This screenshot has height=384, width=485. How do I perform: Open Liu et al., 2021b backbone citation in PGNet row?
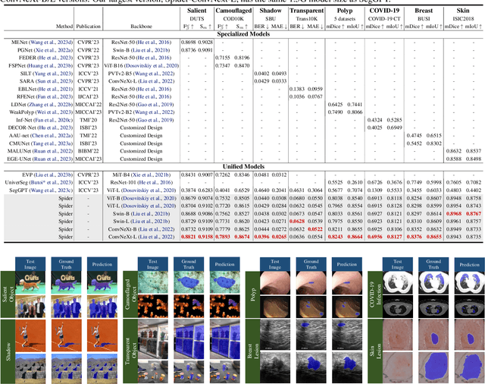pyautogui.click(x=150, y=50)
